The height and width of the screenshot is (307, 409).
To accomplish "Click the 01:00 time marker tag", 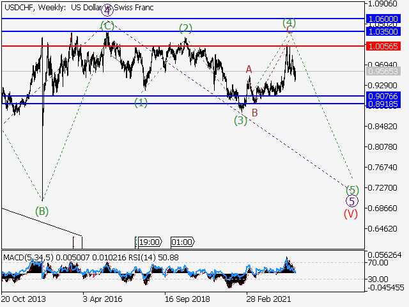I will click(182, 242).
